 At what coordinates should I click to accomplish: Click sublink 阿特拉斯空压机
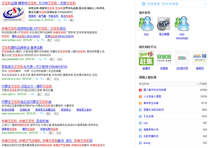point(49,129)
